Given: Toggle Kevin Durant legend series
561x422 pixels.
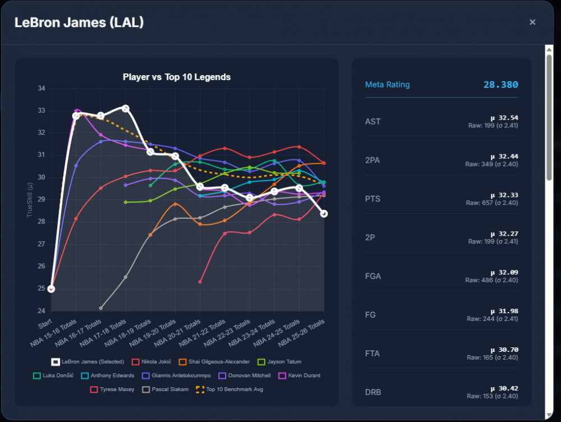Looking at the screenshot, I should [300, 375].
